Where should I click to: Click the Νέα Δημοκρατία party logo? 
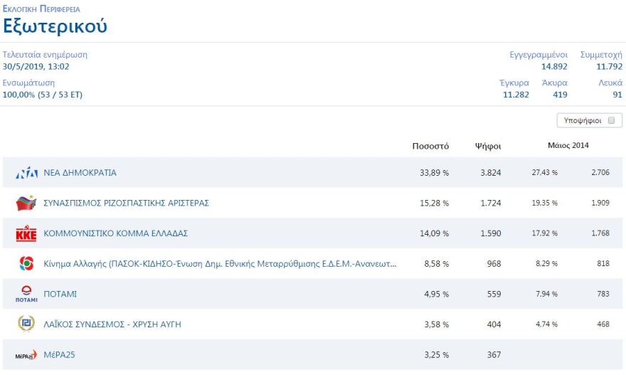[26, 173]
